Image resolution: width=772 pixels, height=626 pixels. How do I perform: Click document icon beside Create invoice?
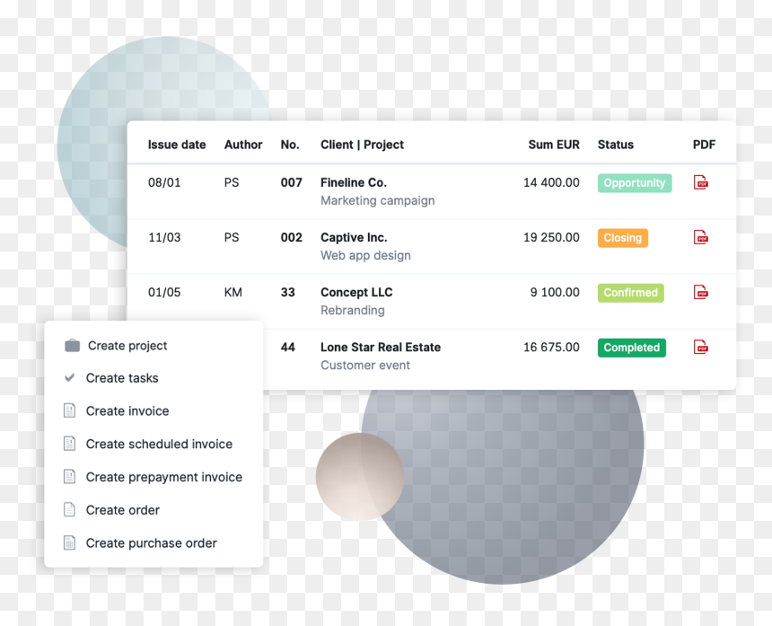pos(69,410)
